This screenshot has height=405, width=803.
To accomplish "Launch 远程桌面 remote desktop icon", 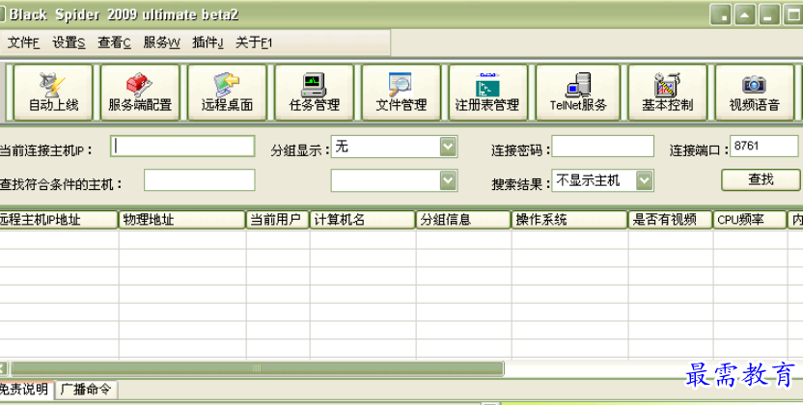I will (227, 93).
